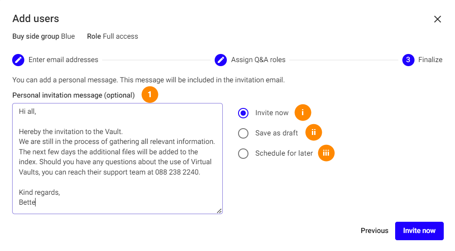Viewport: 455px width, 251px height.
Task: Click the orange marker labeled ii
Action: click(314, 133)
